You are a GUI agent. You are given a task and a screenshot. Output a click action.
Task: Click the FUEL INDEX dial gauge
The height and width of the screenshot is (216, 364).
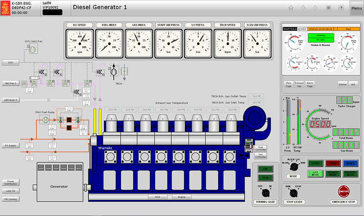[109, 43]
